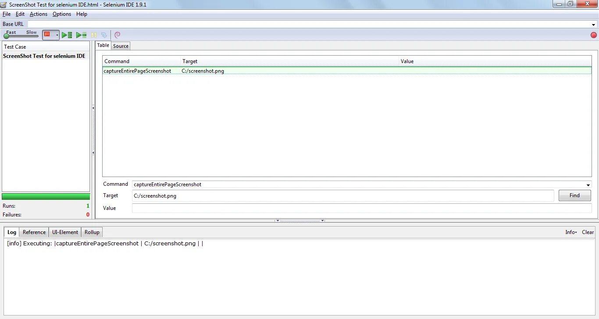Click the toggle breakpoints toolbar button
The height and width of the screenshot is (319, 599).
click(47, 35)
